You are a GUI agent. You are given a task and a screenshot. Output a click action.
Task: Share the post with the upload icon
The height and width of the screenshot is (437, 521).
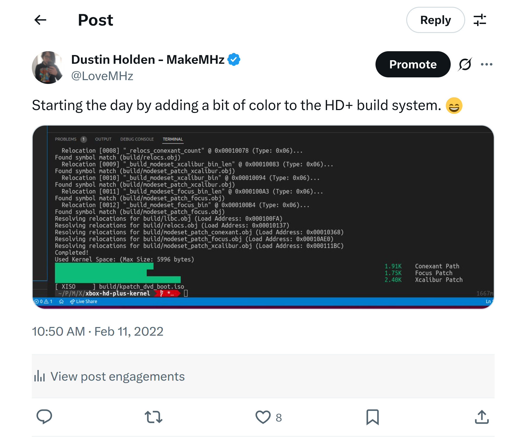point(482,417)
